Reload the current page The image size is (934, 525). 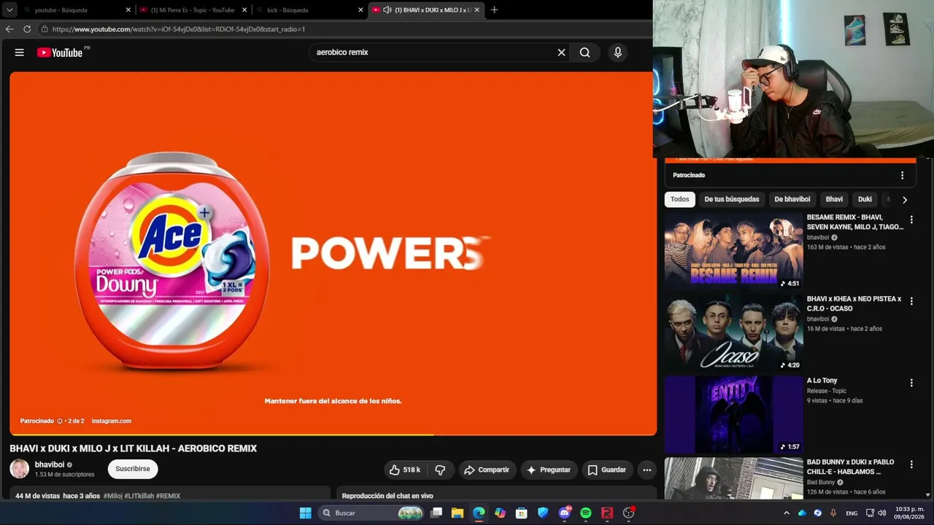pyautogui.click(x=27, y=29)
